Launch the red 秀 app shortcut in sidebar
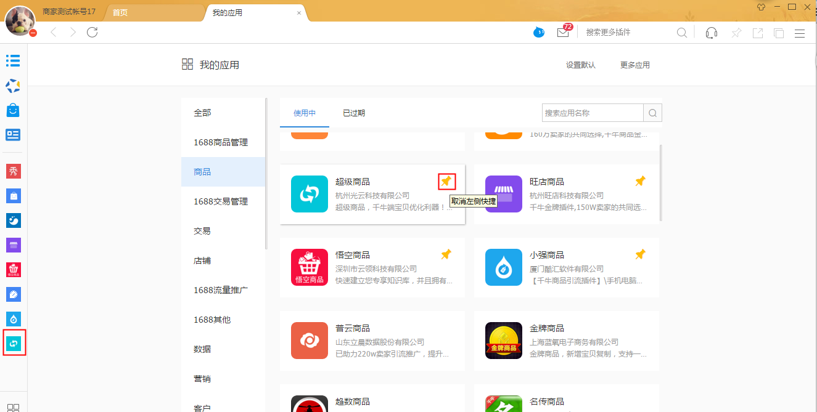 click(13, 171)
